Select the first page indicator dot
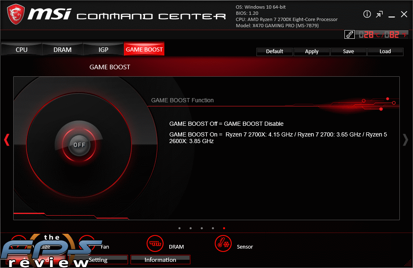The image size is (413, 268). click(x=180, y=228)
